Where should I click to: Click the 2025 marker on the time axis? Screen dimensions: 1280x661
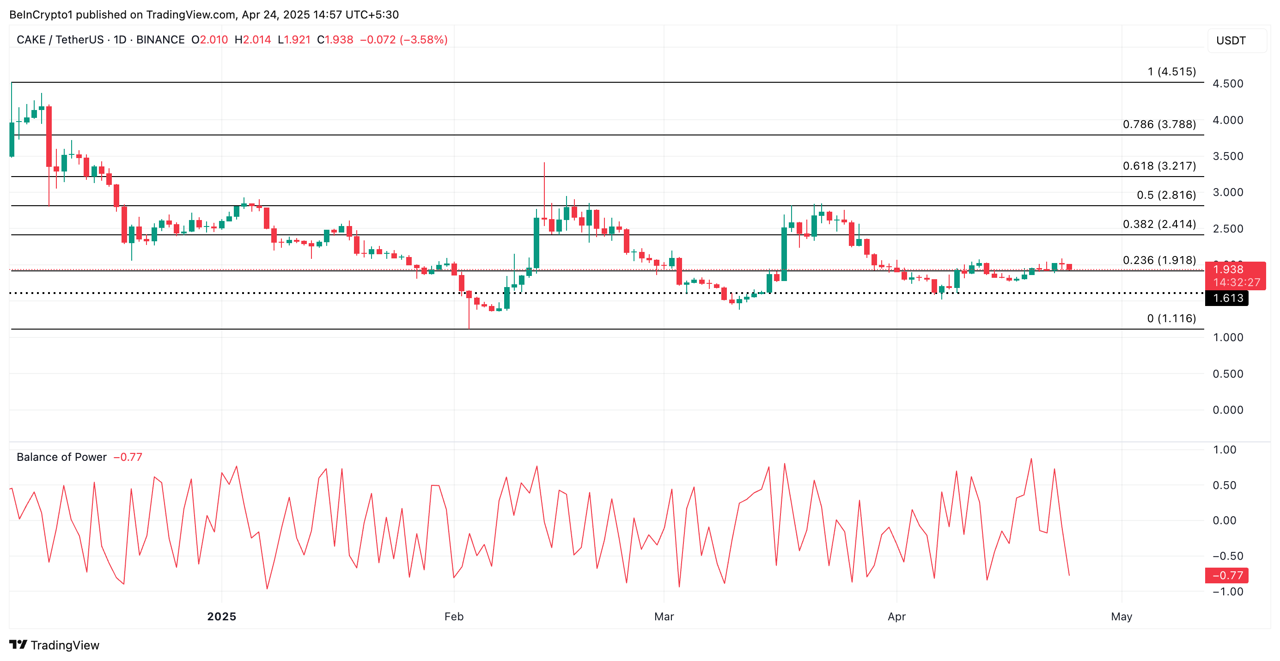point(222,616)
